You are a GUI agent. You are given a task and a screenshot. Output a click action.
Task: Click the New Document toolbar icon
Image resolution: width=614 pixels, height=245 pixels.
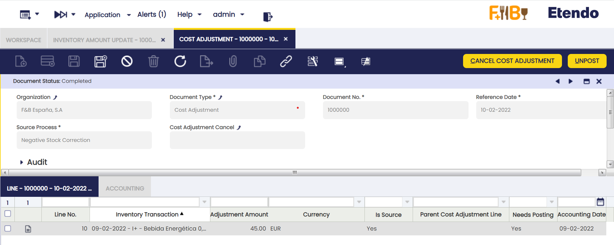pos(21,61)
